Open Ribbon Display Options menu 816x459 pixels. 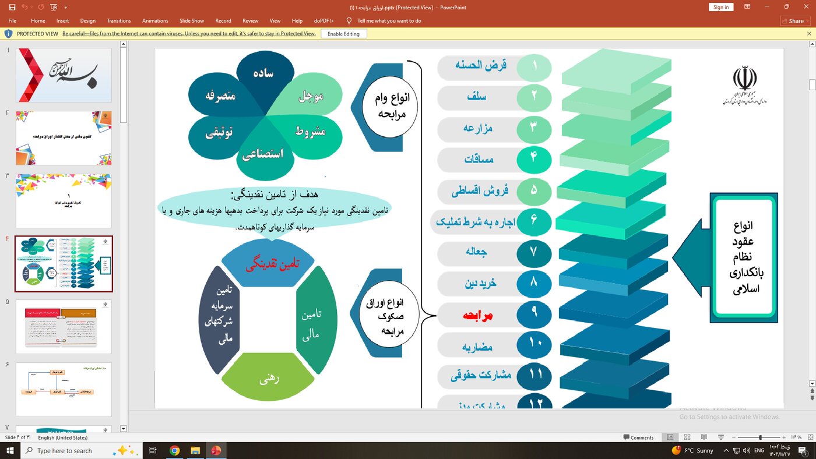747,7
